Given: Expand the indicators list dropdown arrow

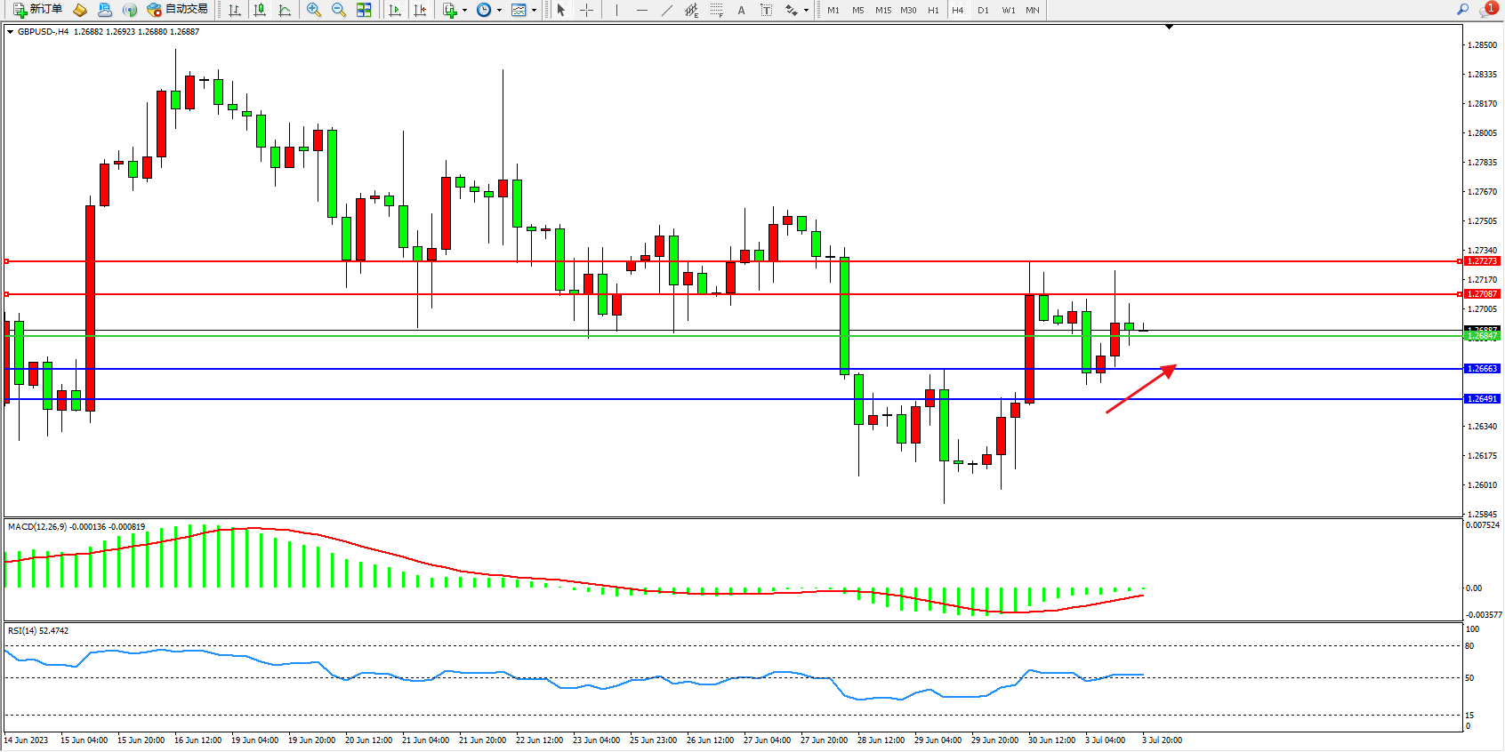Looking at the screenshot, I should pyautogui.click(x=464, y=11).
